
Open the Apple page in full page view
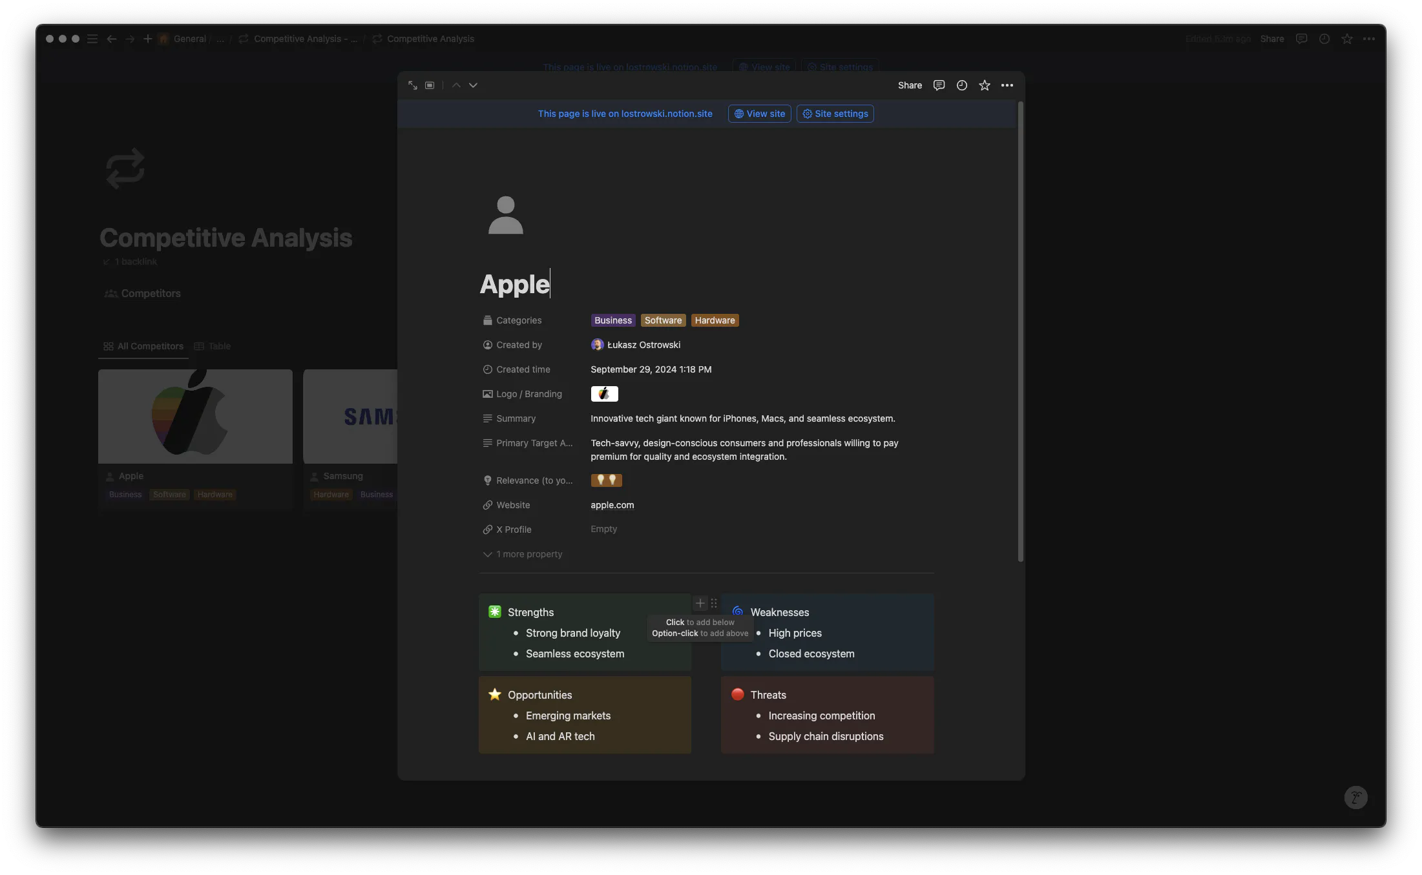pos(412,85)
